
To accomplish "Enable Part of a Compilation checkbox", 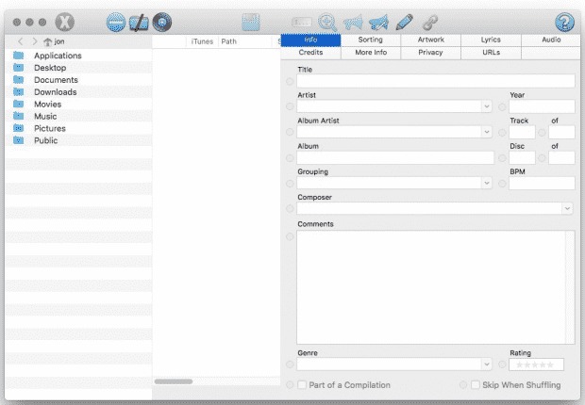I will click(x=302, y=384).
